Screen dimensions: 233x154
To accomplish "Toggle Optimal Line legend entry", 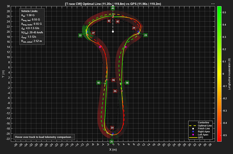I will 200,126.
